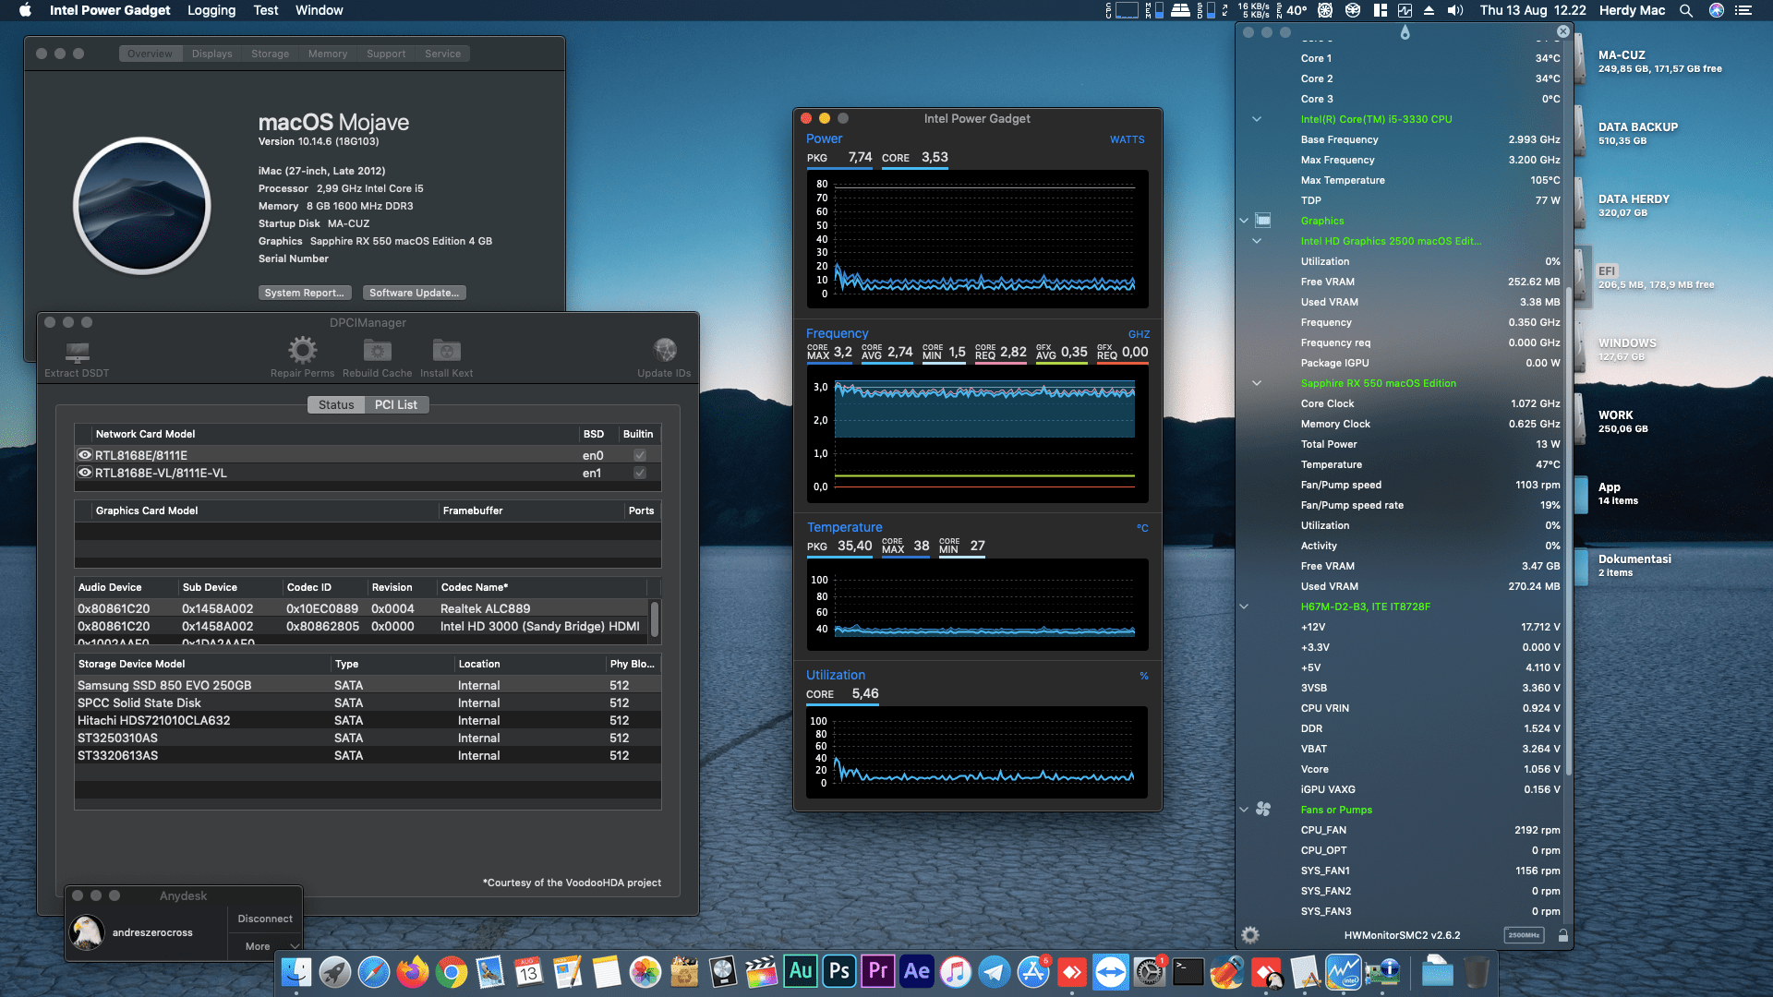This screenshot has height=997, width=1773.
Task: Open the More dropdown in Anydesk
Action: (x=264, y=945)
